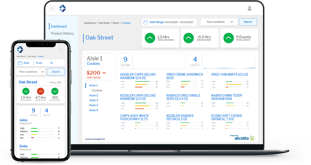Screen dimensions: 311x165
Task: Open the Juice category on phone
Action: click(x=23, y=120)
